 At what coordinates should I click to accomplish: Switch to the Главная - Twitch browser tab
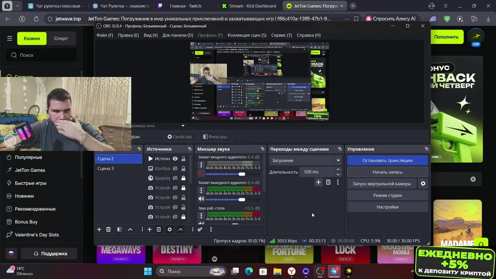click(x=186, y=6)
